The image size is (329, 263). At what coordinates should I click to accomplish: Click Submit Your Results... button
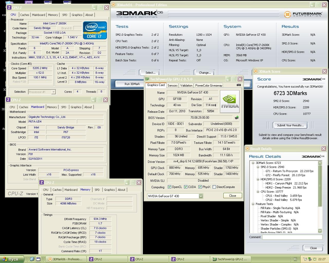point(290,125)
